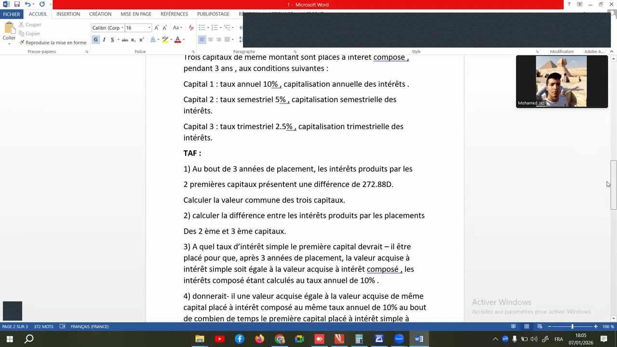The width and height of the screenshot is (617, 347).
Task: Open the Windows Start menu
Action: point(10,339)
